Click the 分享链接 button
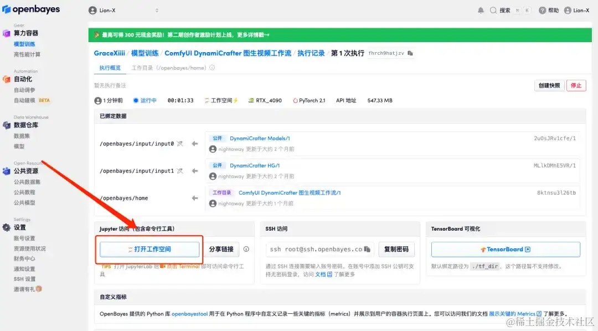This screenshot has width=598, height=331. tap(221, 249)
